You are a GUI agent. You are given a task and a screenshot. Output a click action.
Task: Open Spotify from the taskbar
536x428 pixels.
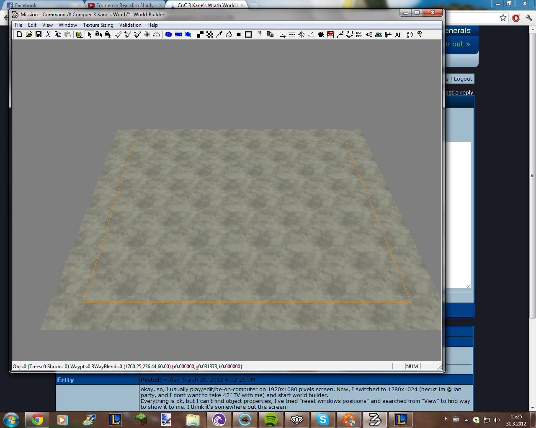[271, 419]
